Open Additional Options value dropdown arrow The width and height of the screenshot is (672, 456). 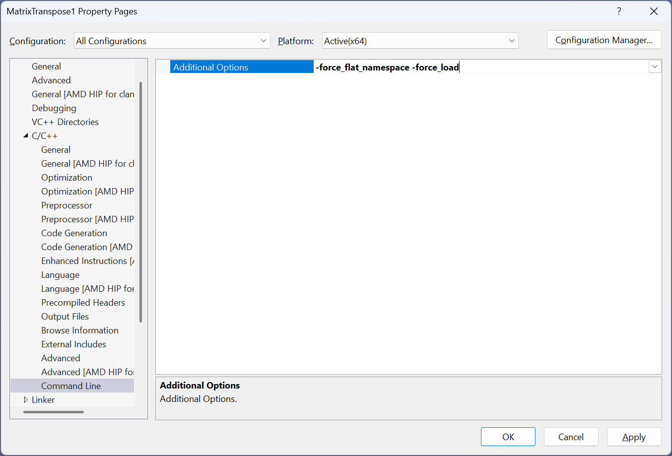655,66
